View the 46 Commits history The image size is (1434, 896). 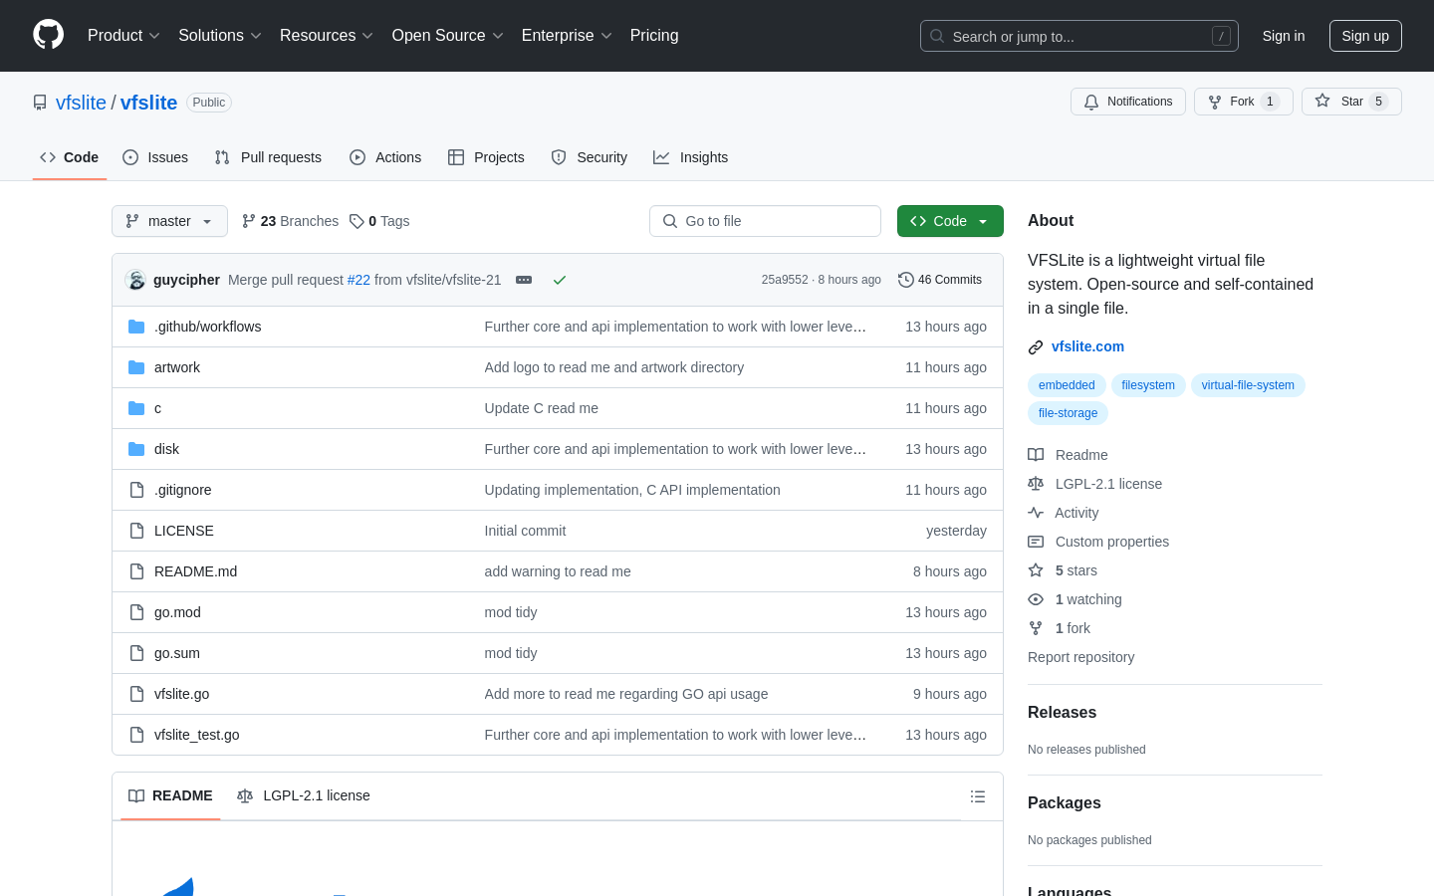pyautogui.click(x=940, y=280)
